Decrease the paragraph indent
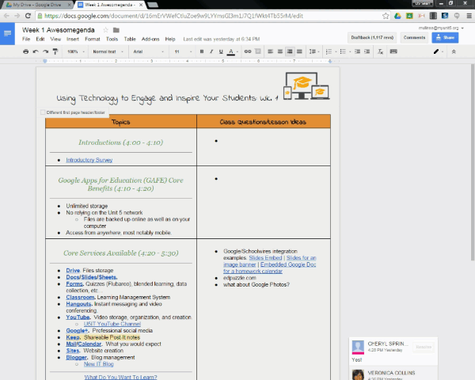475x380 pixels. click(358, 51)
